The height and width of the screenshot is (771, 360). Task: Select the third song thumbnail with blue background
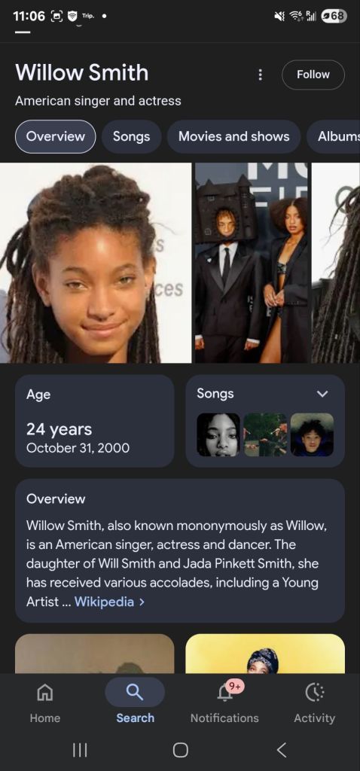tap(312, 434)
